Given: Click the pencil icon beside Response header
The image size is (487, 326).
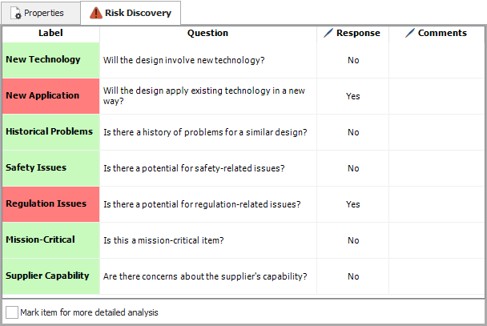Looking at the screenshot, I should click(x=328, y=33).
